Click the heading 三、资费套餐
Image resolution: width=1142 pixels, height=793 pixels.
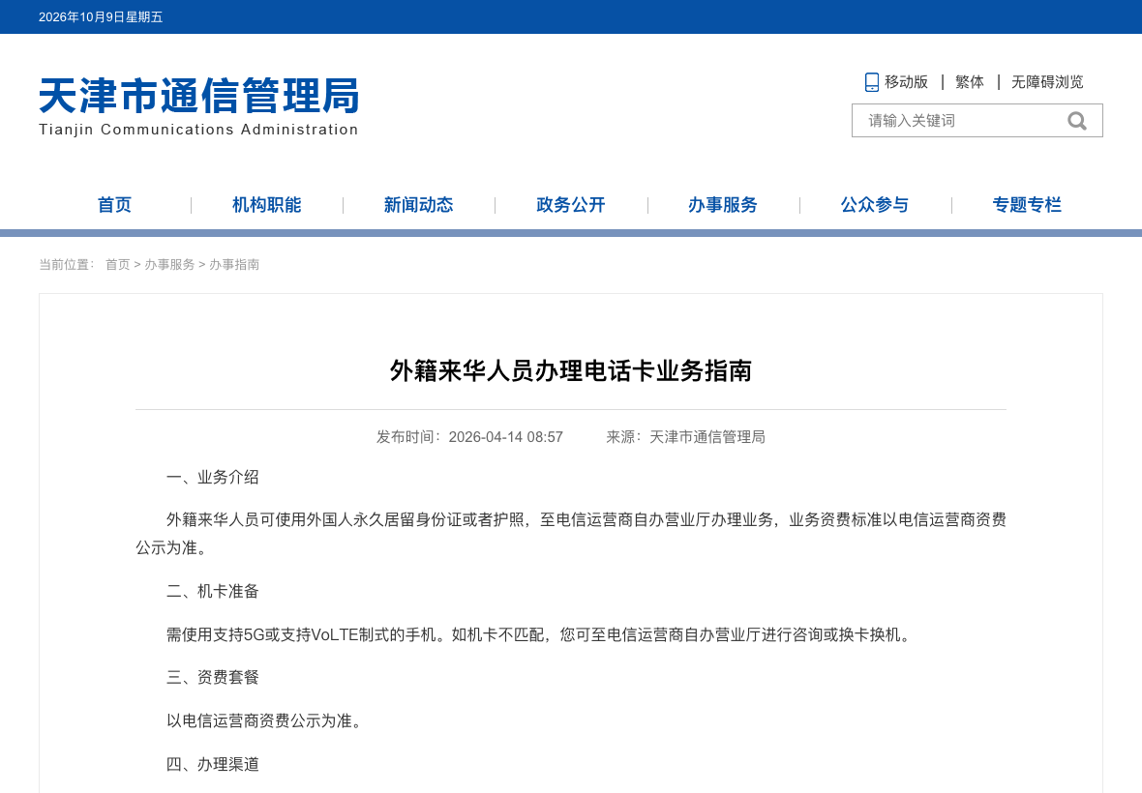pos(213,677)
